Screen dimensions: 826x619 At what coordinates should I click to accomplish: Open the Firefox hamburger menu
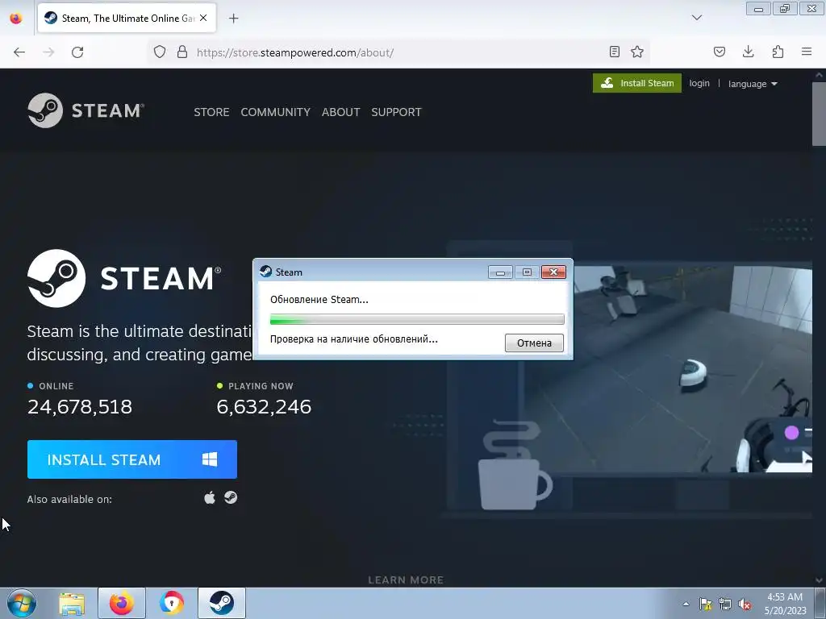(x=807, y=52)
